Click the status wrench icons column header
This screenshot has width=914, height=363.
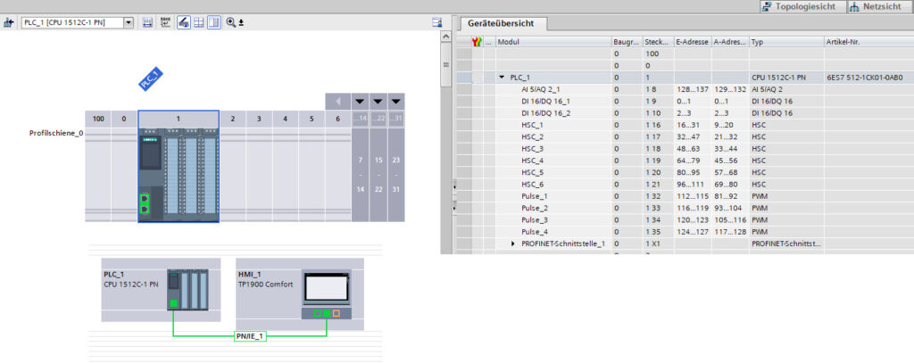(x=477, y=42)
